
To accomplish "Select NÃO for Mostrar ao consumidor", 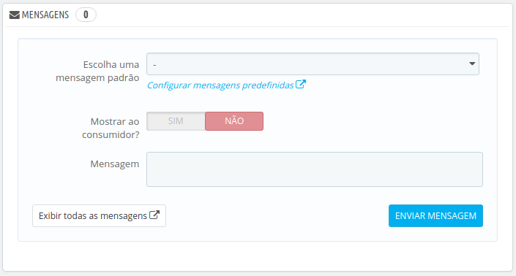I will click(x=234, y=121).
